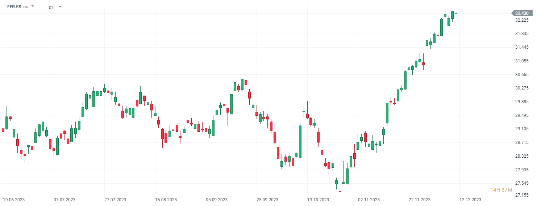Viewport: 537px width, 206px height.
Task: Click the 22.11.2023 time axis label
Action: 419,200
